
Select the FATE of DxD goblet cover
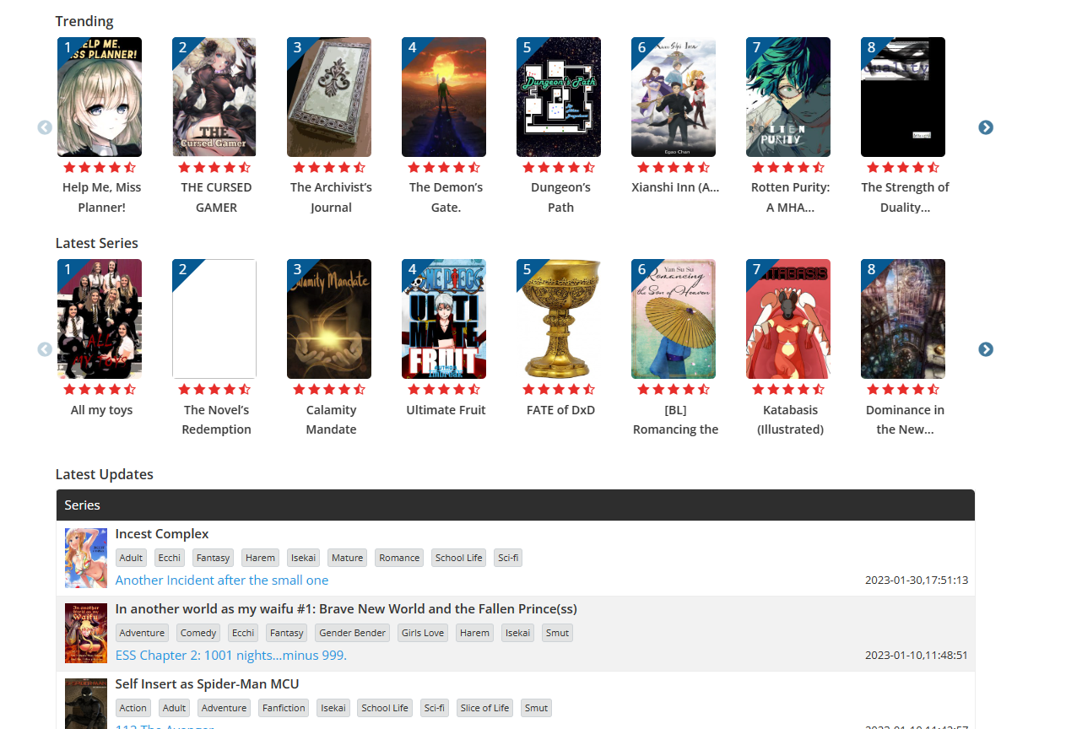pos(558,319)
